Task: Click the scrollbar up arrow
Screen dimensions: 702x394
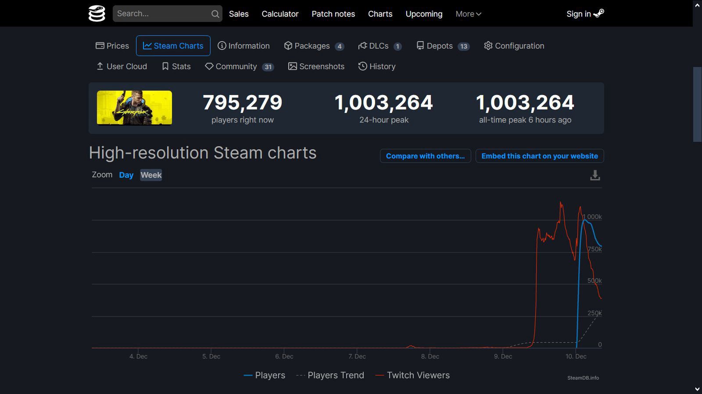Action: coord(697,5)
